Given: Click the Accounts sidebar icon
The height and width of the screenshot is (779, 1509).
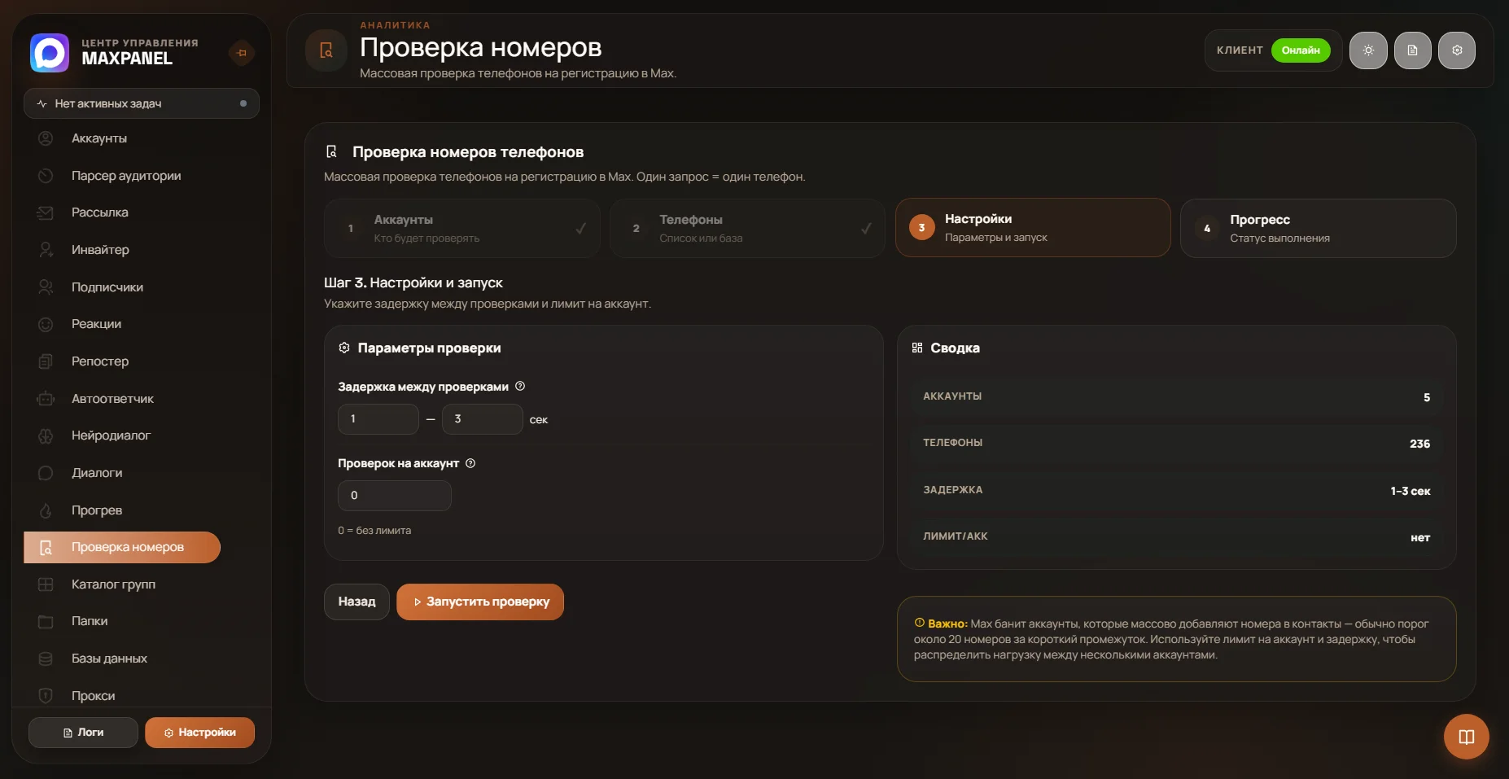Looking at the screenshot, I should (46, 138).
